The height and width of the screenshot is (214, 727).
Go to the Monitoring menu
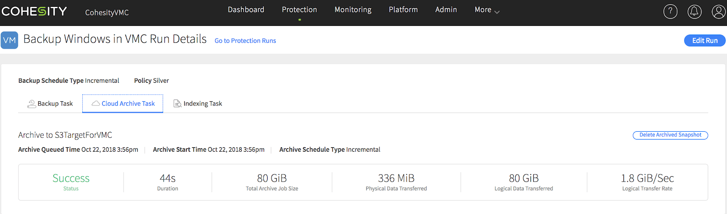(353, 10)
